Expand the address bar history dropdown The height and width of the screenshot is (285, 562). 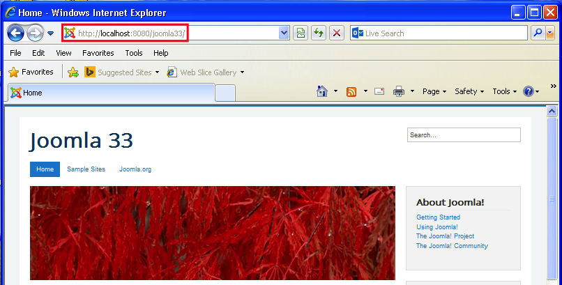pyautogui.click(x=284, y=33)
